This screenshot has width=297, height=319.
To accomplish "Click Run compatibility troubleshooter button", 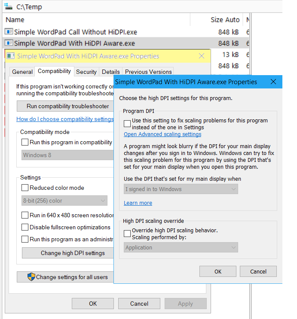I will pos(65,106).
